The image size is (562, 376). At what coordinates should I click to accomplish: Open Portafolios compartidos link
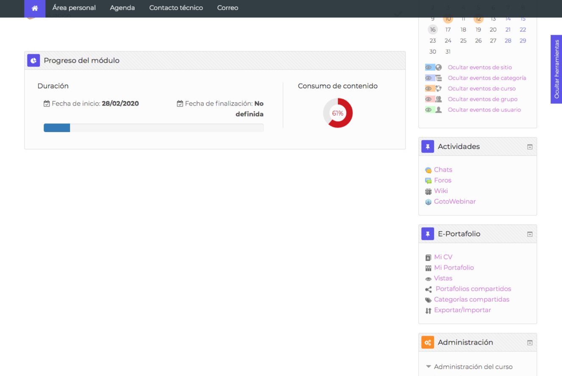473,289
